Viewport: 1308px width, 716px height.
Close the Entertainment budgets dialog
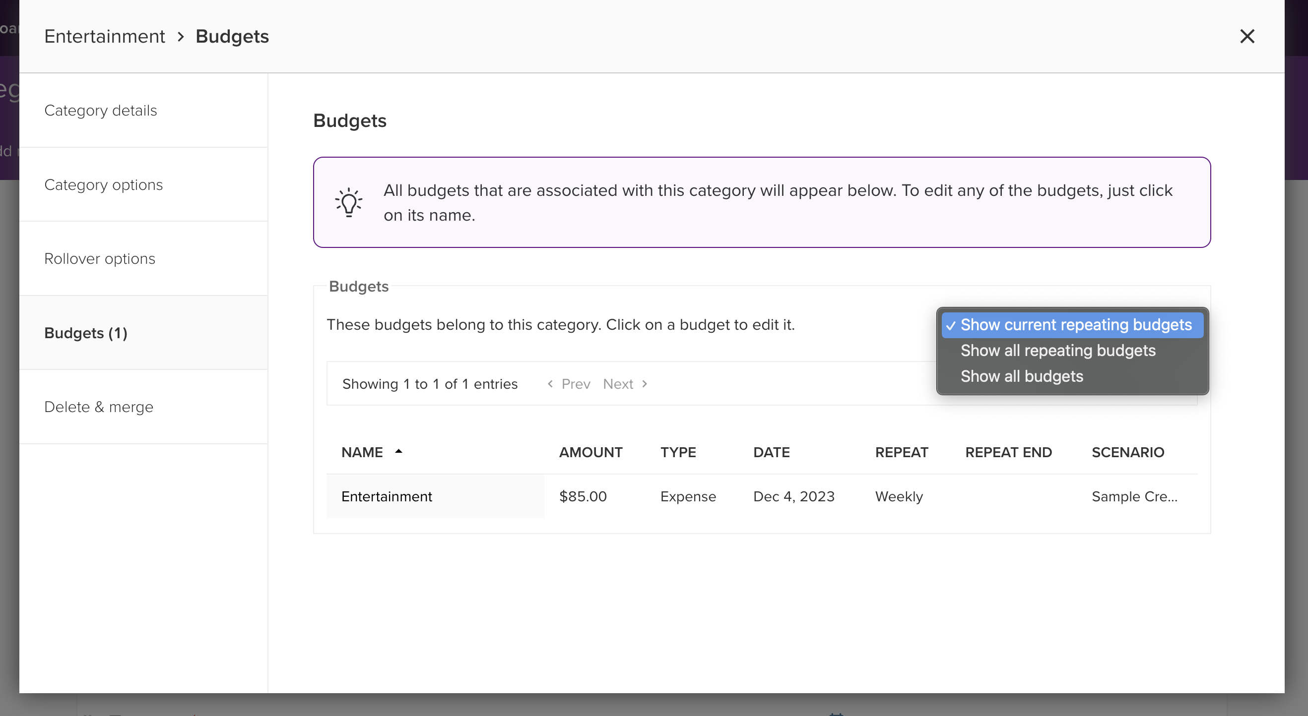click(x=1246, y=37)
